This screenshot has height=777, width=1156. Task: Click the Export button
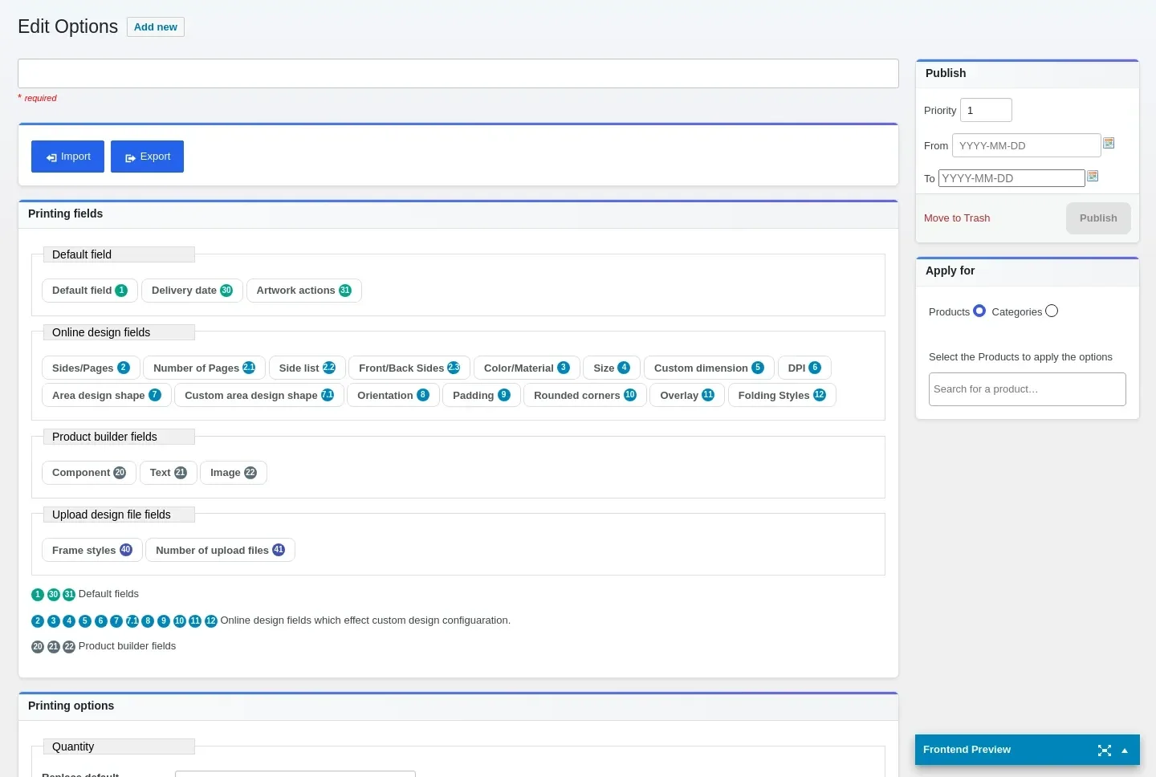(147, 157)
